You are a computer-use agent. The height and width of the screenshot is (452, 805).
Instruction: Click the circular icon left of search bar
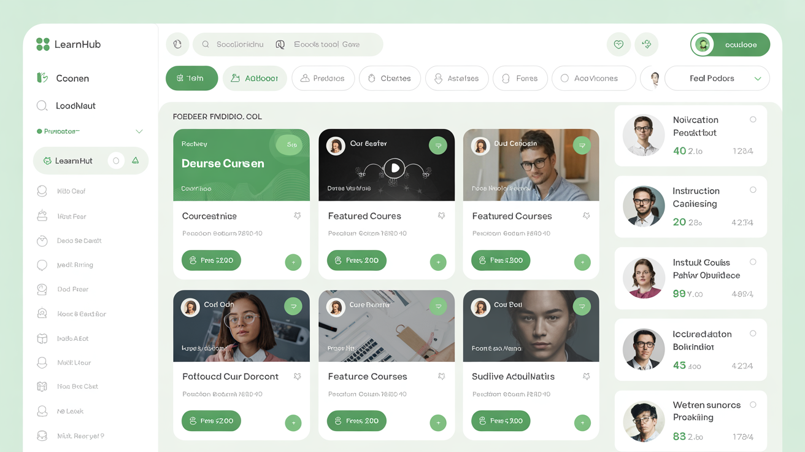point(177,44)
